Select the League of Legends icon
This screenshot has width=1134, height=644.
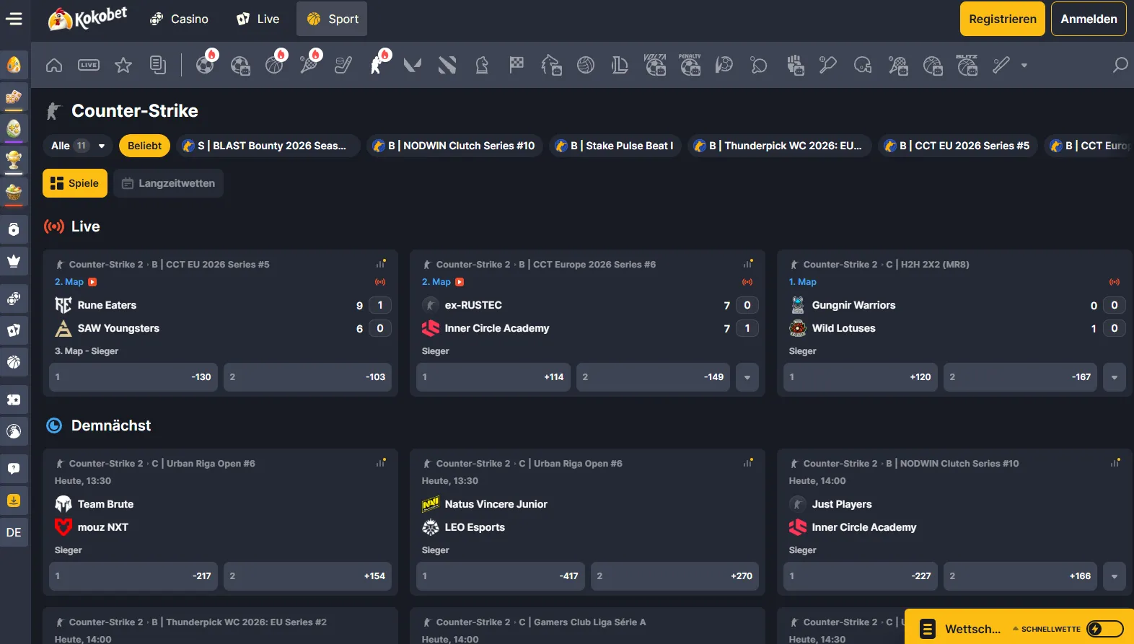620,65
